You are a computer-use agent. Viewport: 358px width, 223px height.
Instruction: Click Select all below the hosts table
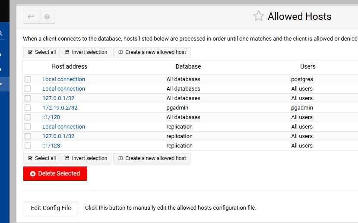pyautogui.click(x=41, y=158)
